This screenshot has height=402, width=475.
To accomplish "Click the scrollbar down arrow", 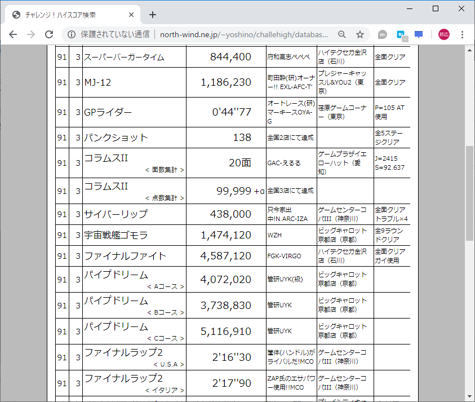I will point(469,397).
